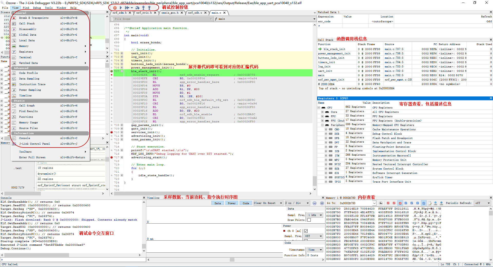Click the source editor vertical scrollbar thumb
Viewport: 493px width, 267px height.
click(x=315, y=181)
